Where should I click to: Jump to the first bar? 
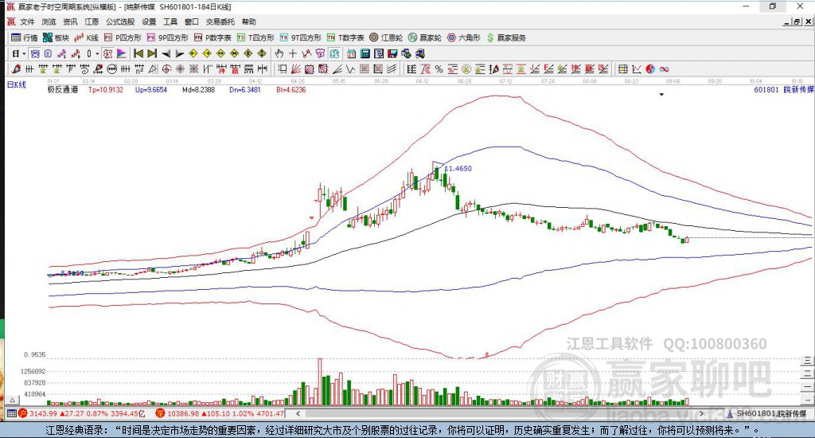(138, 53)
